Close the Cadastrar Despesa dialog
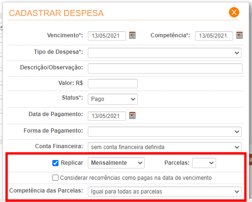The width and height of the screenshot is (252, 202). pos(234,12)
